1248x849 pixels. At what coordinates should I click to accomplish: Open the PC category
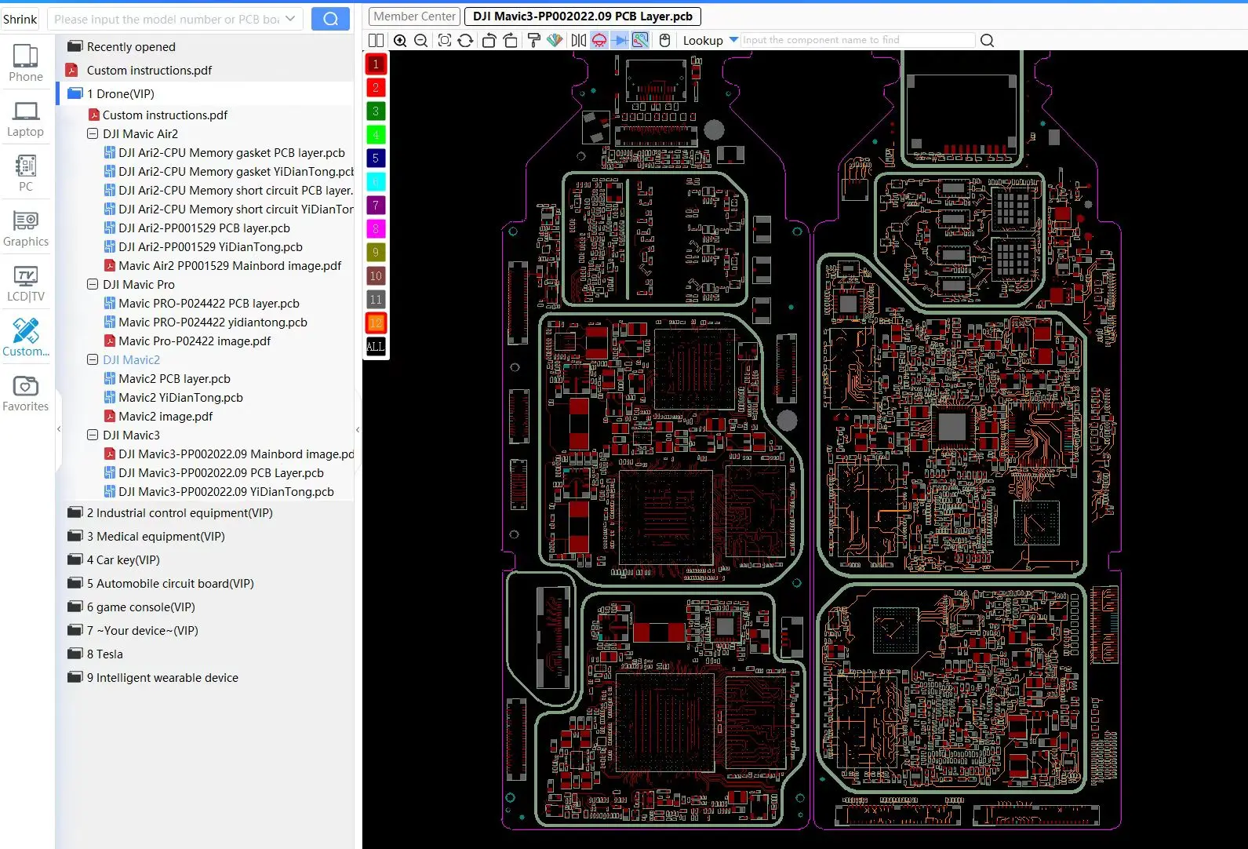coord(26,173)
